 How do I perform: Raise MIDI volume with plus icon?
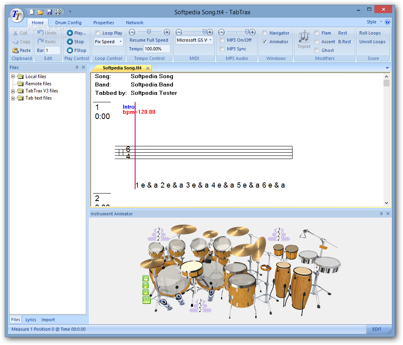click(210, 32)
